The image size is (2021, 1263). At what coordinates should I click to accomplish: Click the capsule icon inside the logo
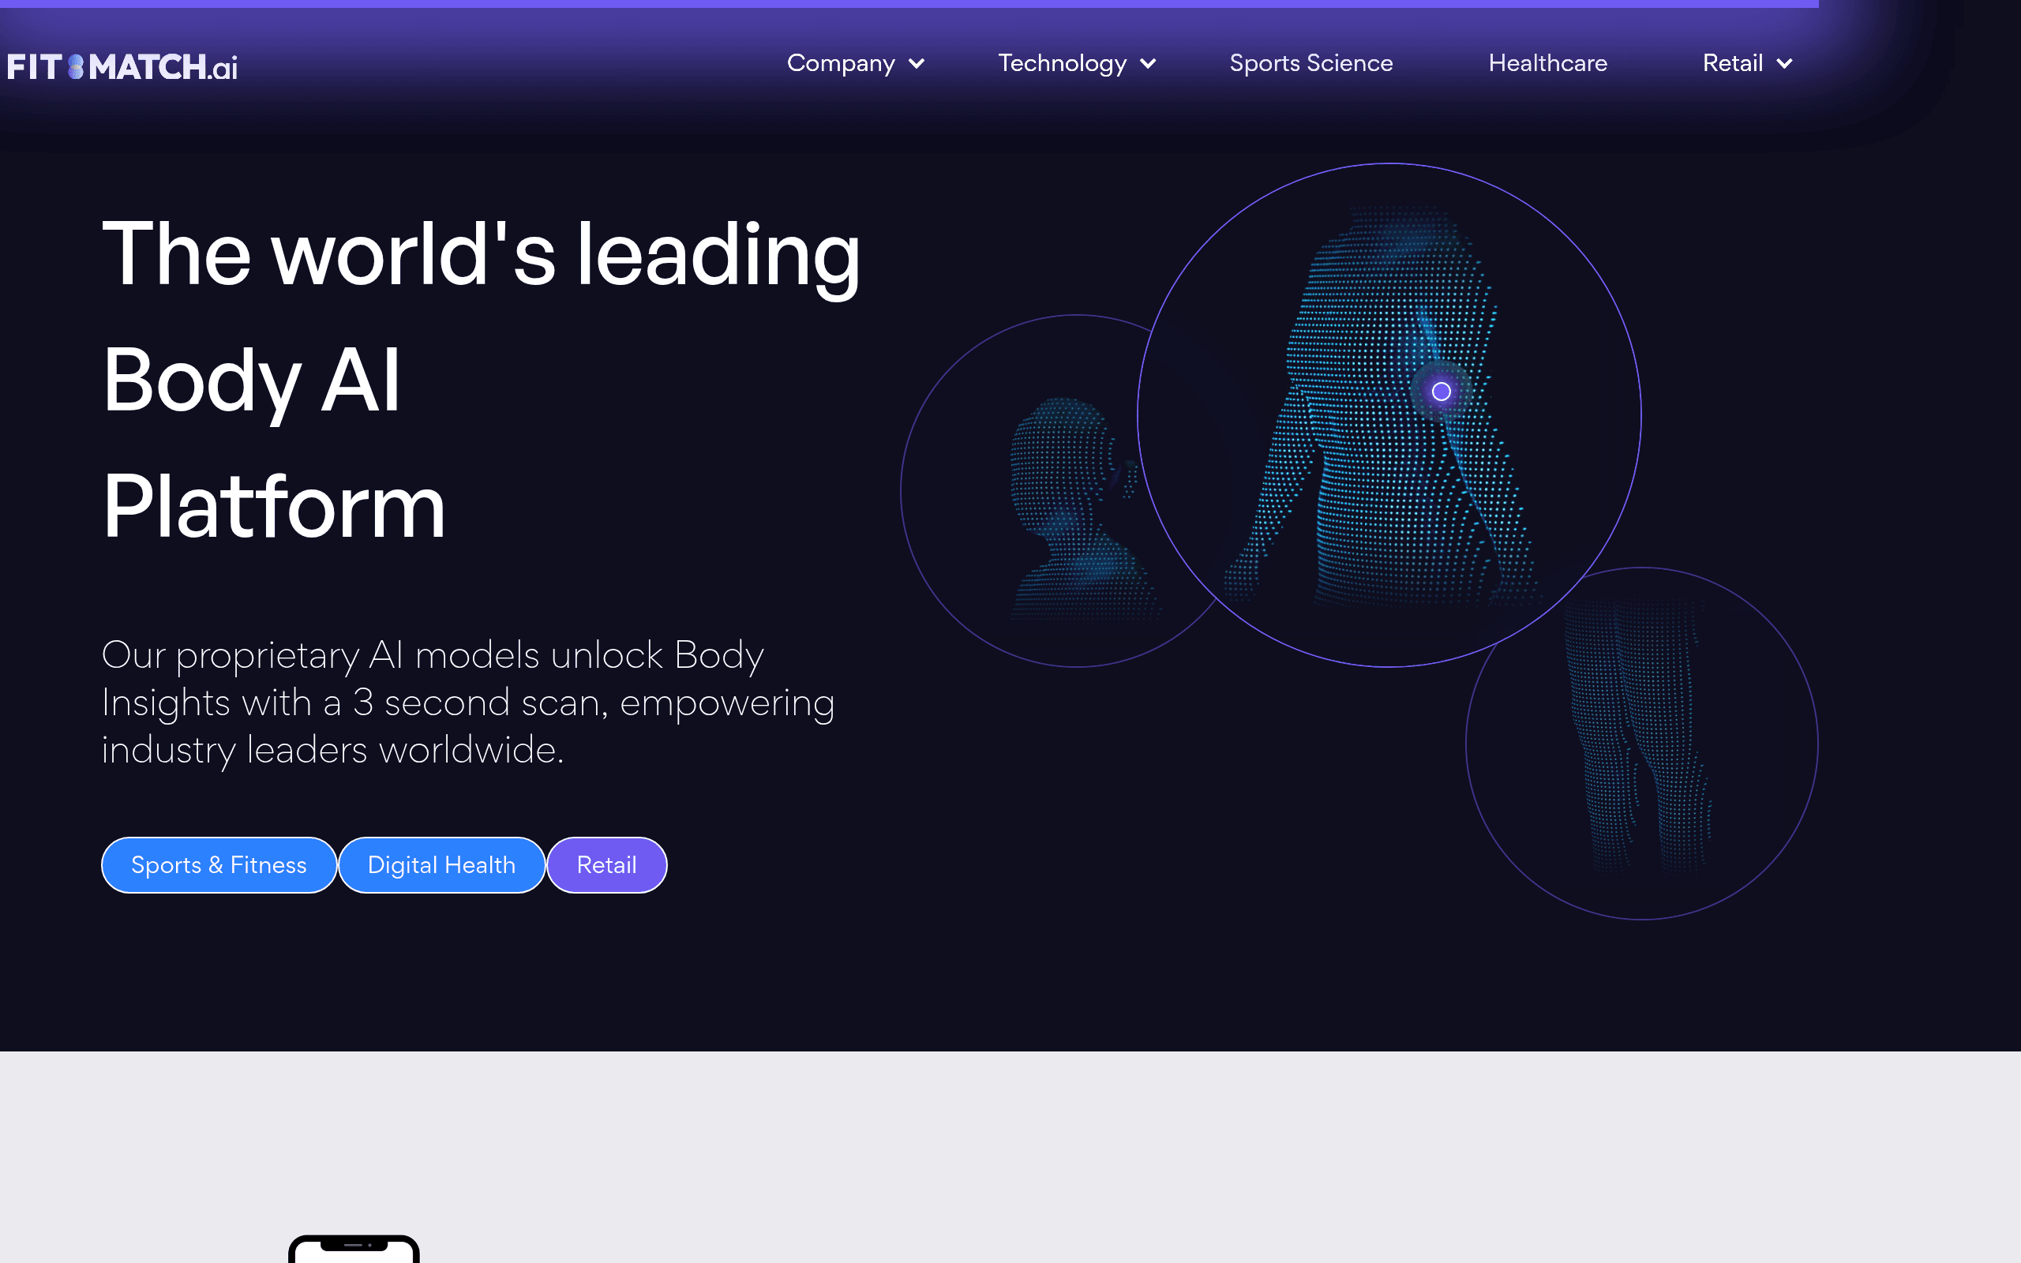(x=76, y=67)
